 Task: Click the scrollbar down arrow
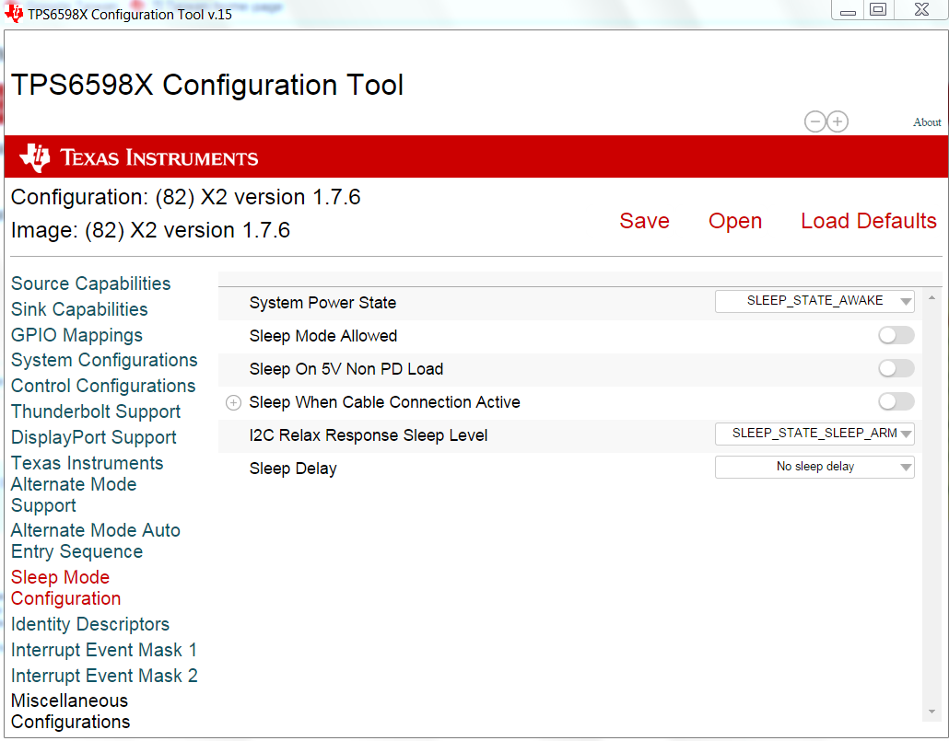pos(932,712)
